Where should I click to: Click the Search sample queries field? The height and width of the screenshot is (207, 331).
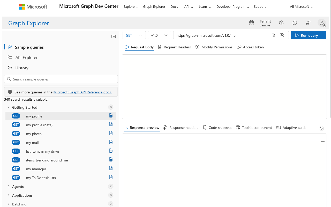61,79
